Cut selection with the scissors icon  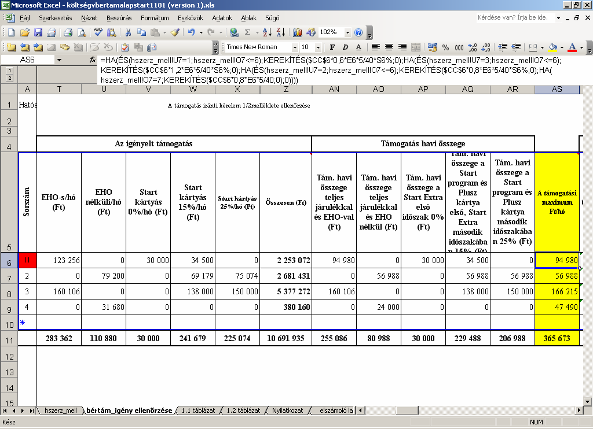[x=128, y=32]
